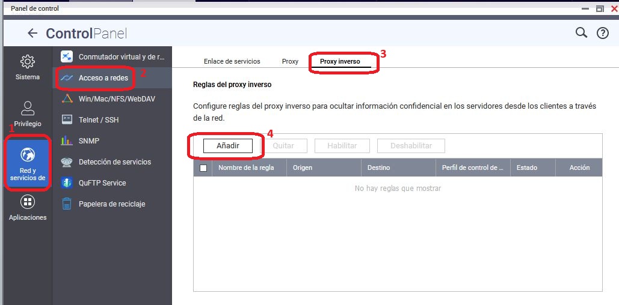Open Detección de servicios
Screen dimensions: 619x305
click(x=114, y=162)
